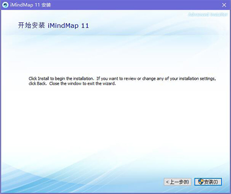Click the 安装(I) install button
The width and height of the screenshot is (231, 194).
coord(208,182)
